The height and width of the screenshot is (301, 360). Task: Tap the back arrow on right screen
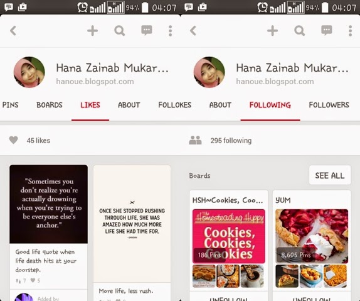193,31
